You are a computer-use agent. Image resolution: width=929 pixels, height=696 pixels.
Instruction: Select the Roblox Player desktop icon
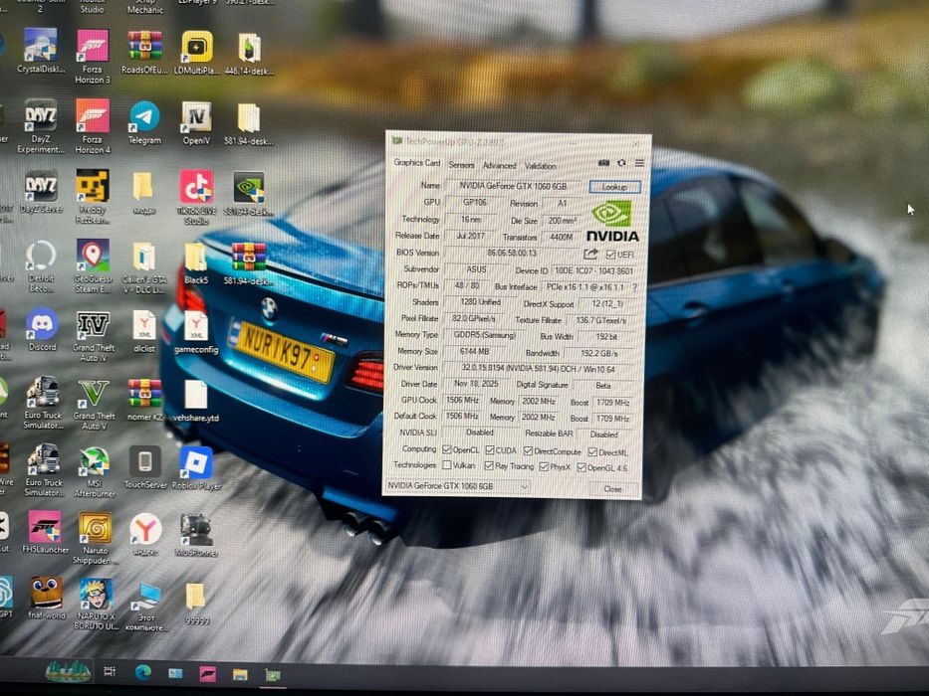(x=196, y=468)
